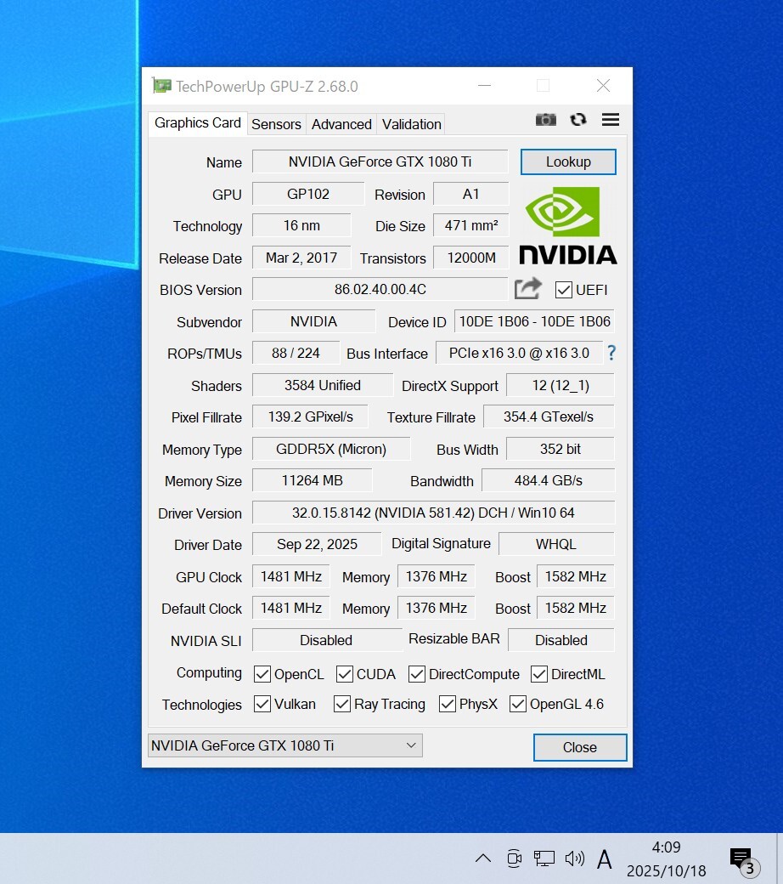This screenshot has width=783, height=884.
Task: Click the refresh icon in GPU-Z
Action: click(x=578, y=120)
